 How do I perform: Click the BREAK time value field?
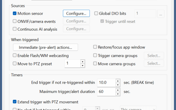[x=106, y=83]
